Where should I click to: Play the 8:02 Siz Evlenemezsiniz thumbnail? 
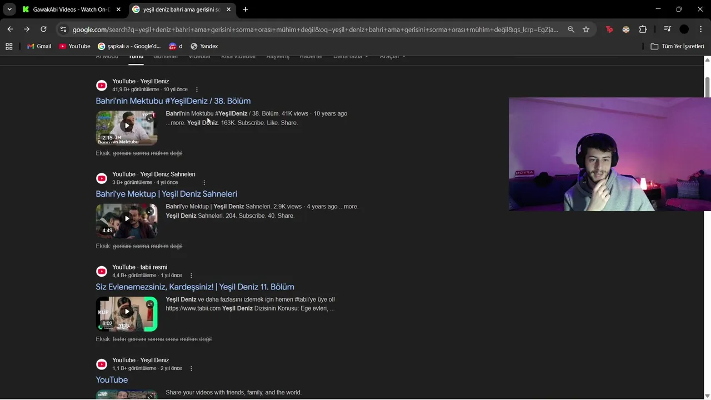point(127,314)
